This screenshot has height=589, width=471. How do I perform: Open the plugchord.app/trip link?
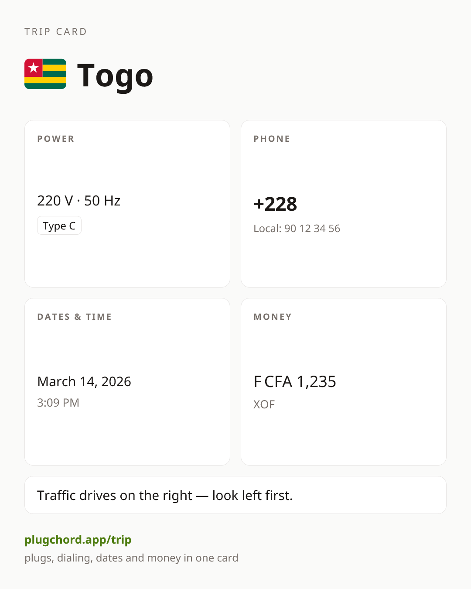(x=78, y=540)
